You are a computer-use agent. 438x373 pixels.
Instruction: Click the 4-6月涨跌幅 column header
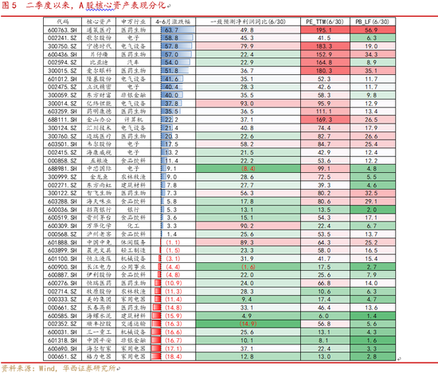pos(173,22)
